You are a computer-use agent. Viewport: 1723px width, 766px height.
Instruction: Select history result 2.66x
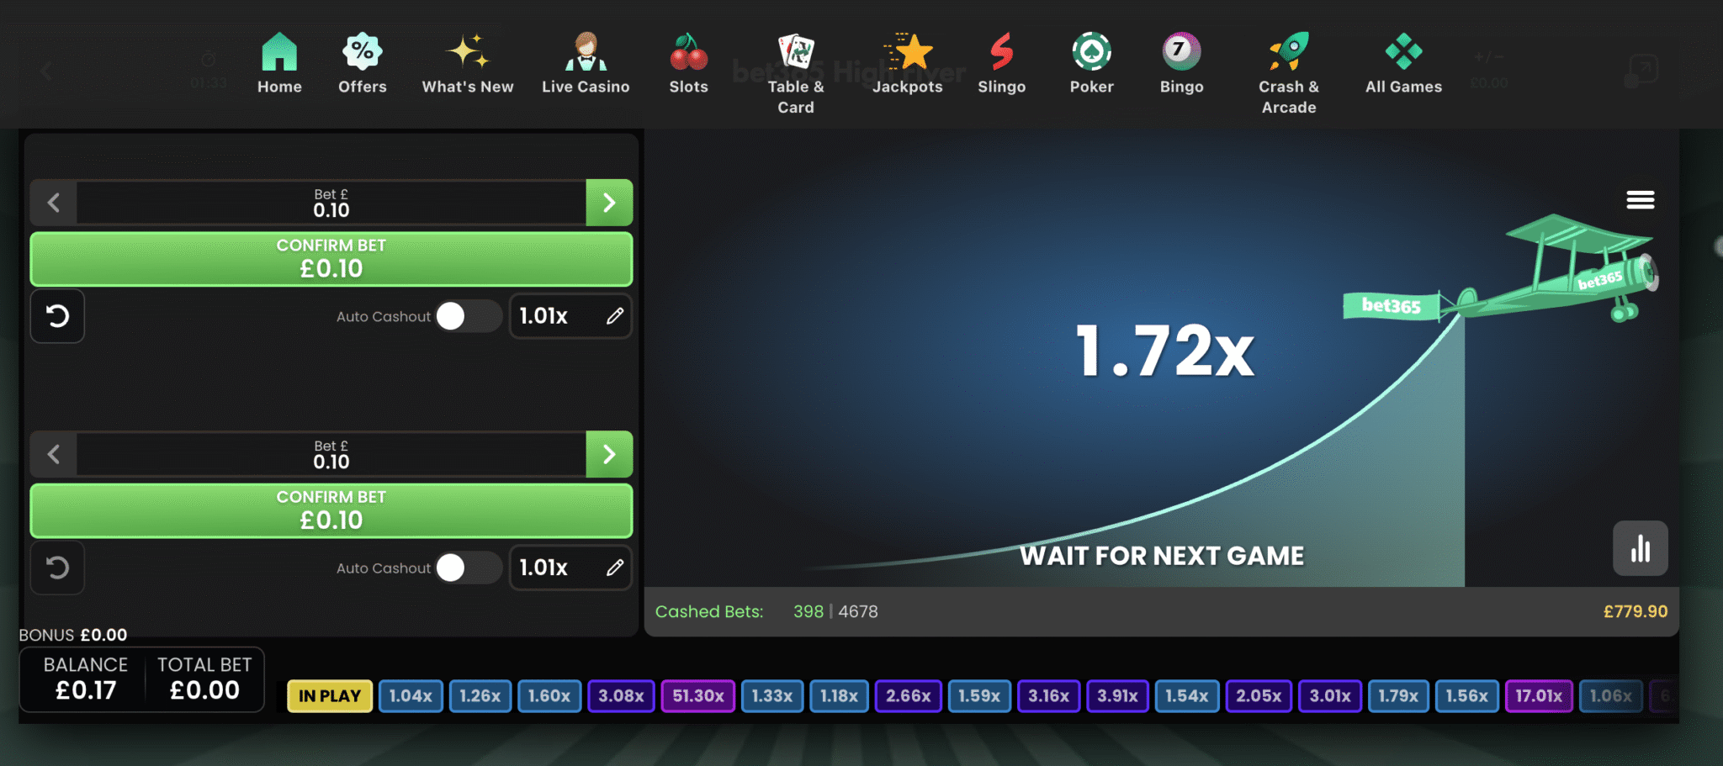909,696
